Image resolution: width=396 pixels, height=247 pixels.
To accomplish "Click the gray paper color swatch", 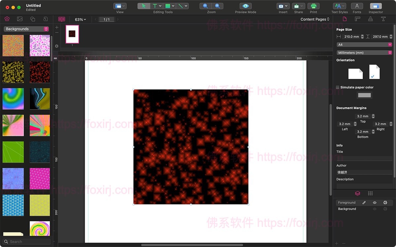I will click(x=364, y=95).
